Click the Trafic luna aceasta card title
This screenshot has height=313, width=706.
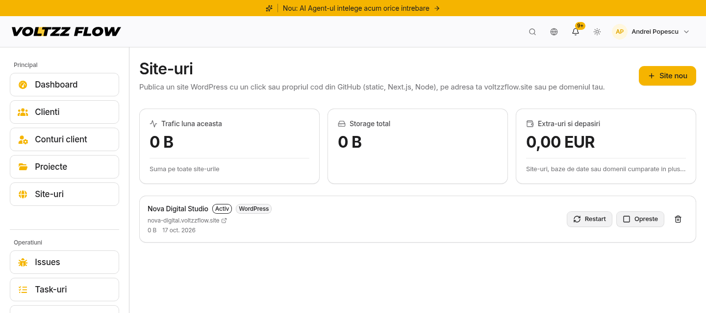click(x=192, y=124)
